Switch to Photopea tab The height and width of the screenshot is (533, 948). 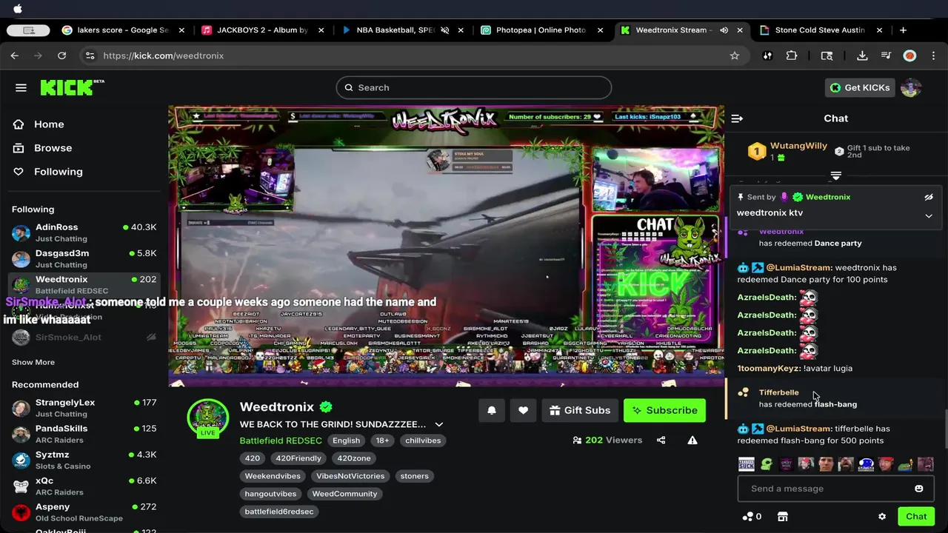[x=542, y=30]
